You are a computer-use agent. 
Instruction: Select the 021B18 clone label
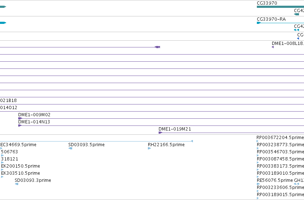click(x=8, y=101)
